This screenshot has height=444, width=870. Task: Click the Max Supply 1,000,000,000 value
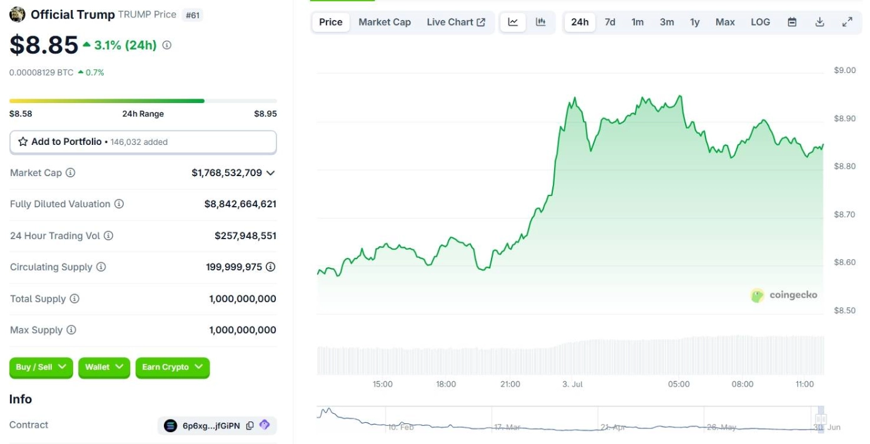point(243,330)
